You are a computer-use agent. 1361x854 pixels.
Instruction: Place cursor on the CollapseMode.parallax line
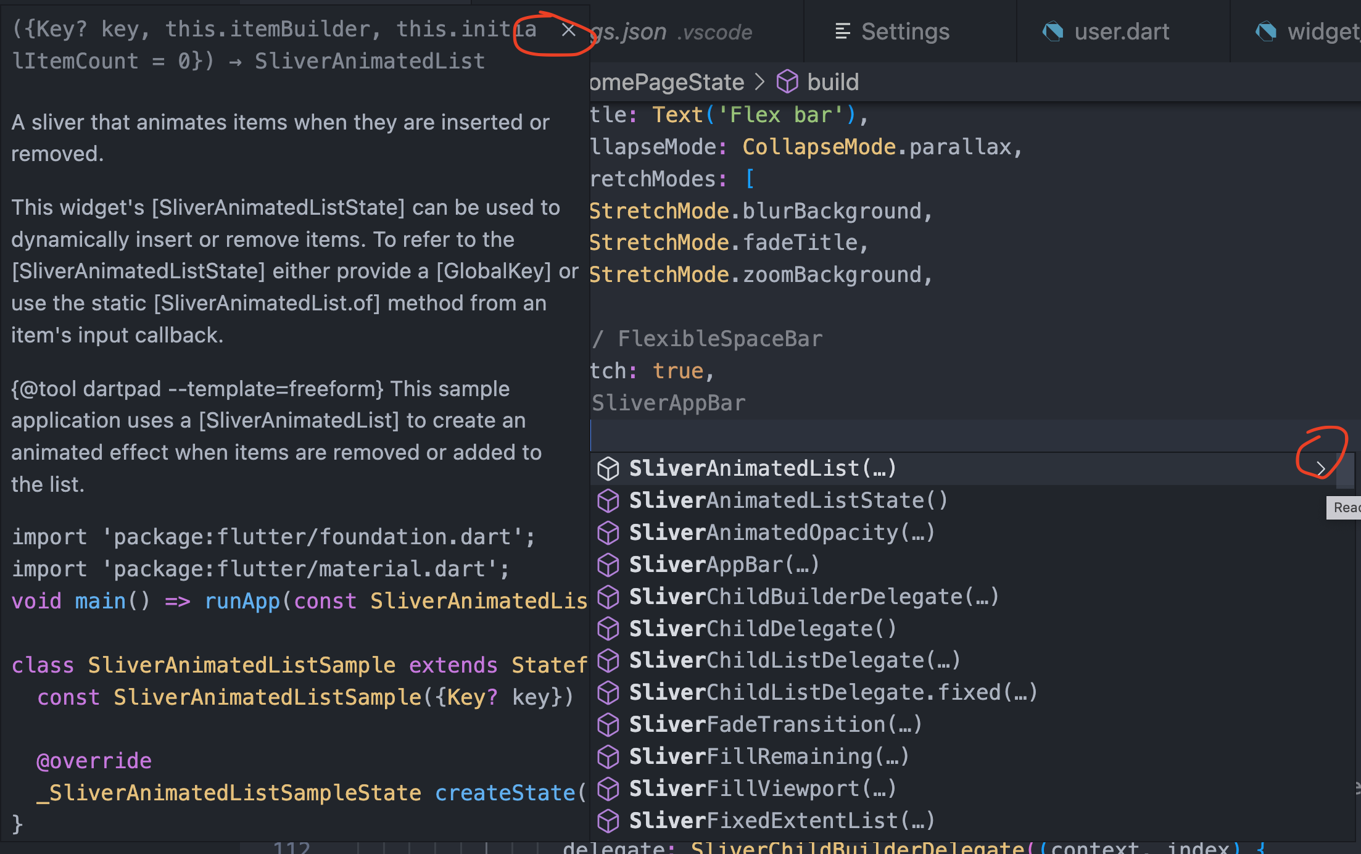tap(806, 147)
